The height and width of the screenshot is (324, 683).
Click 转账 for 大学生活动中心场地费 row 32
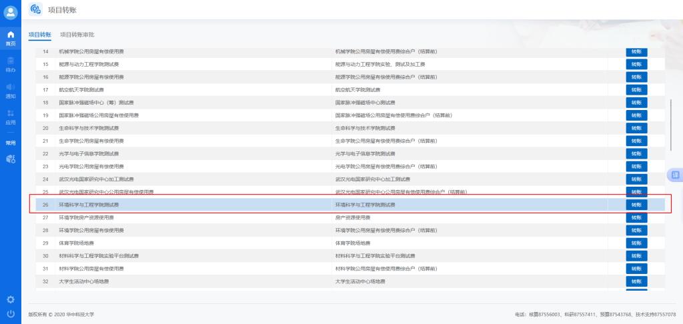tap(636, 281)
